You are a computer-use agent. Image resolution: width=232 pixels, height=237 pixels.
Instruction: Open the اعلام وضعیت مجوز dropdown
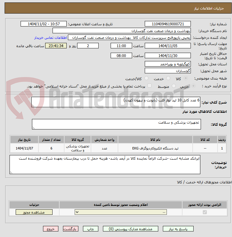pyautogui.click(x=121, y=212)
